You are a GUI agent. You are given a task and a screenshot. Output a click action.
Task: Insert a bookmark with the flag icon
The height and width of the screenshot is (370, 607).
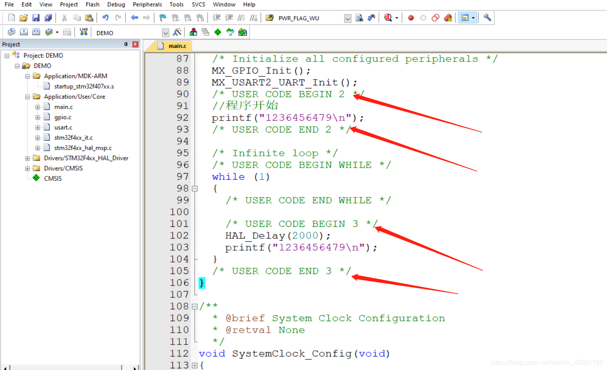tap(163, 18)
